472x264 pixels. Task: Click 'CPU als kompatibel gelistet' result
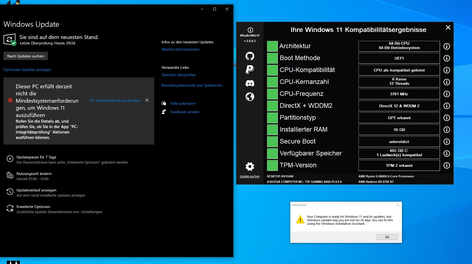[x=399, y=70]
